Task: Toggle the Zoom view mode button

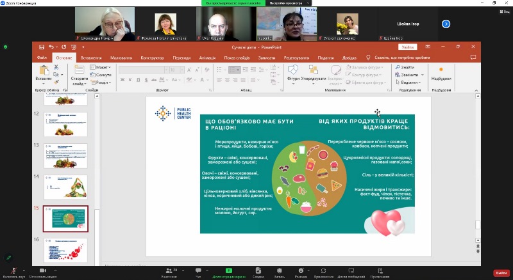Action: click(504, 3)
